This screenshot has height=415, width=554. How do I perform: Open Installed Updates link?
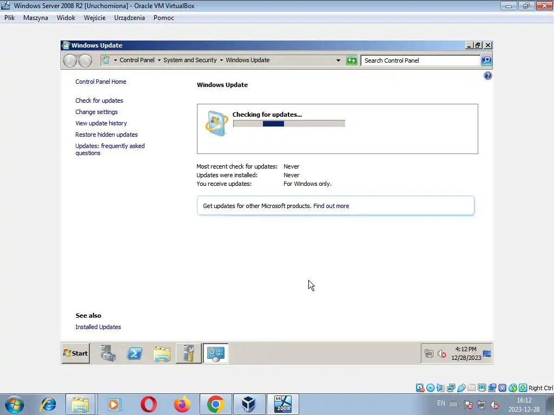[98, 327]
